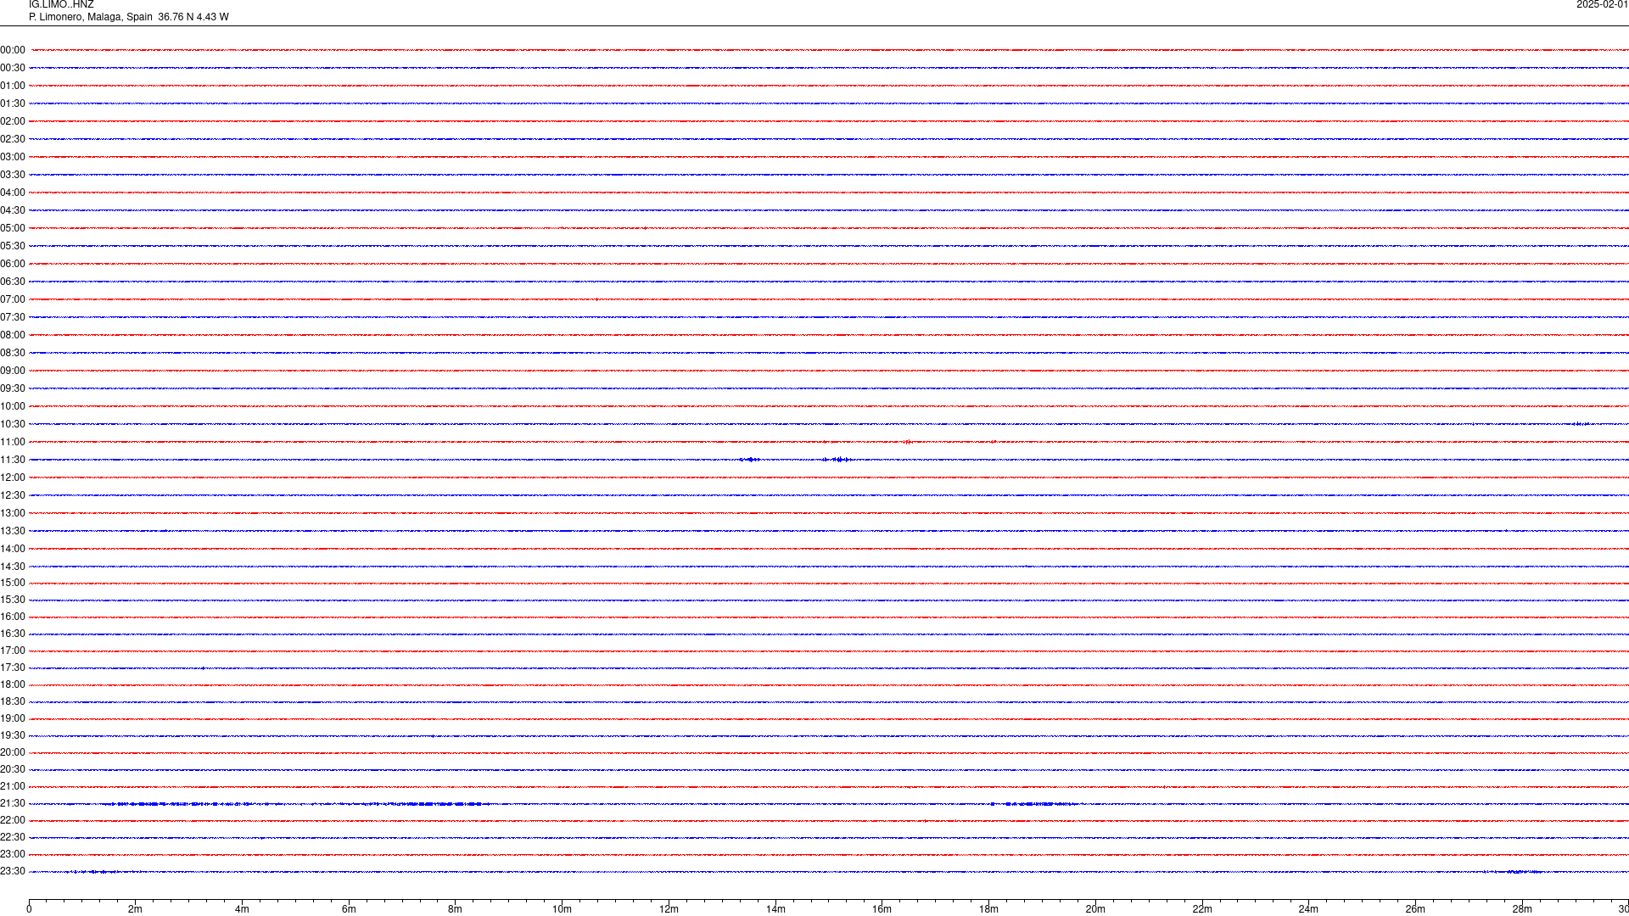Select the 06:00 trace time label

(x=13, y=264)
